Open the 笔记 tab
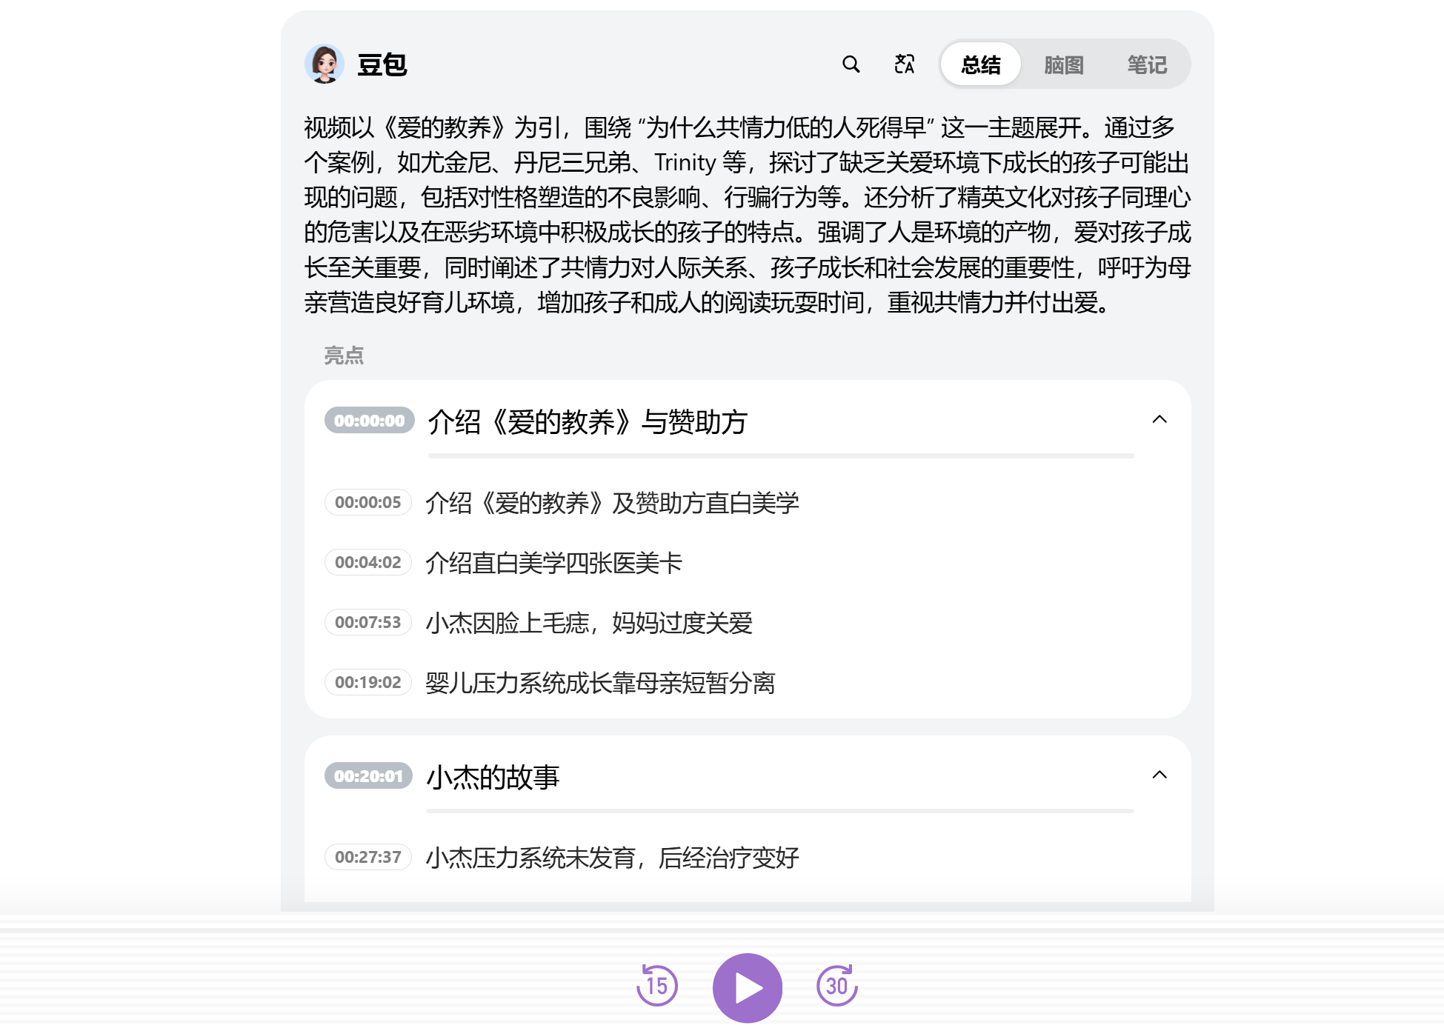 click(1146, 64)
